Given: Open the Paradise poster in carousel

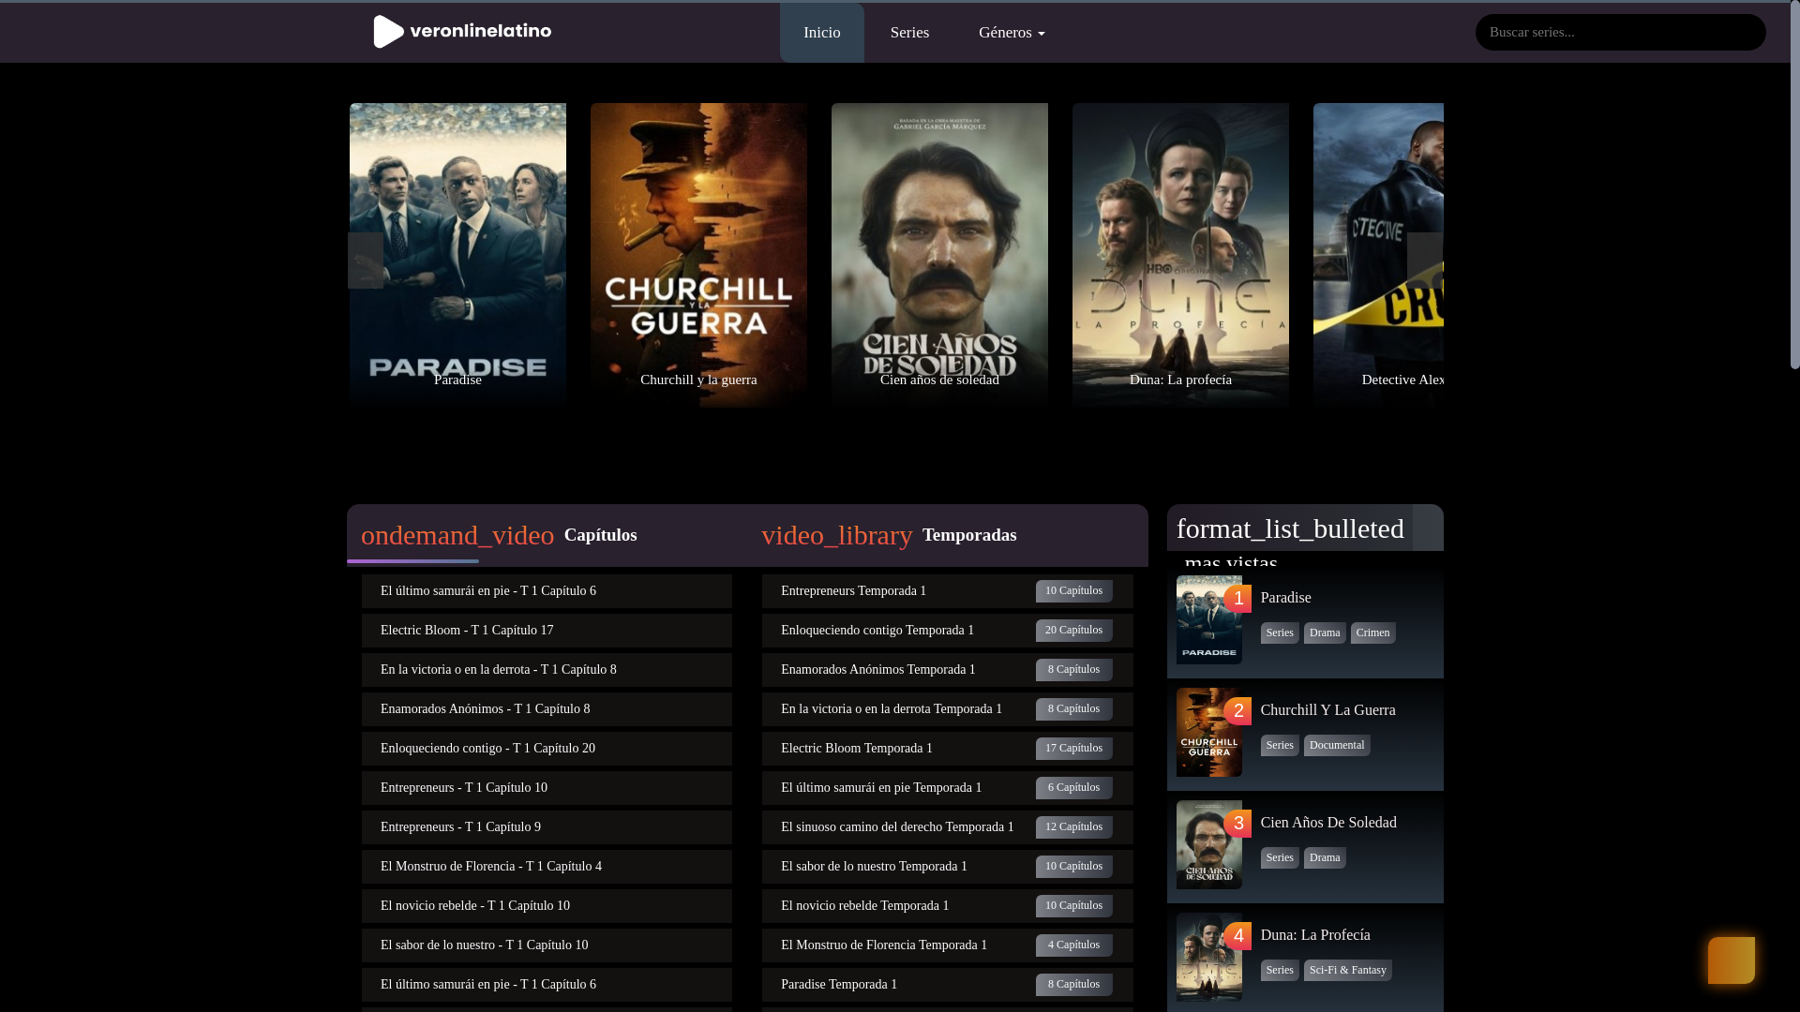Looking at the screenshot, I should click(x=457, y=255).
